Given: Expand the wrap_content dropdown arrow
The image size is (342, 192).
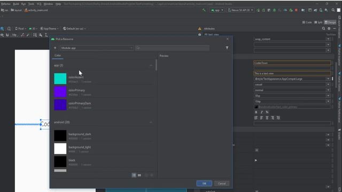Looking at the screenshot, I should [x=328, y=39].
